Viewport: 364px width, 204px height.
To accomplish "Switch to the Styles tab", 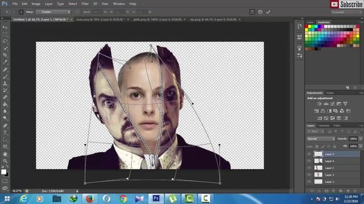I will point(330,93).
